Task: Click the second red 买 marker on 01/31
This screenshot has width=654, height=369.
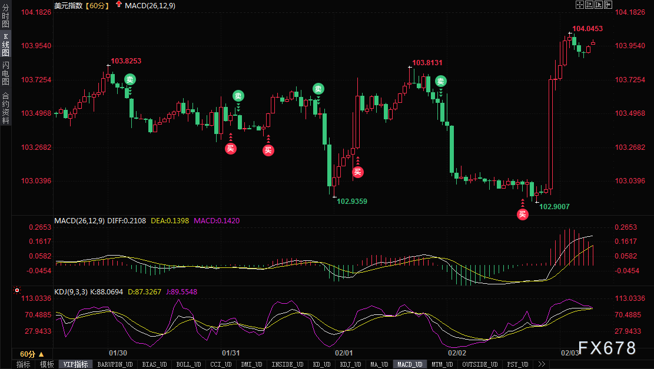Action: point(268,150)
